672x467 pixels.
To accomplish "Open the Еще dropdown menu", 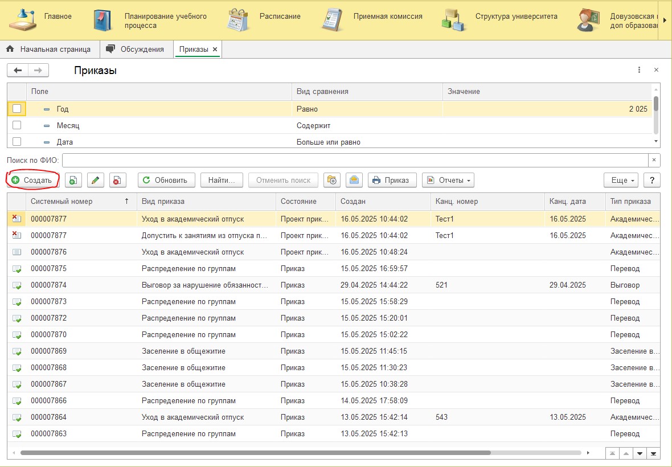I will coord(621,181).
